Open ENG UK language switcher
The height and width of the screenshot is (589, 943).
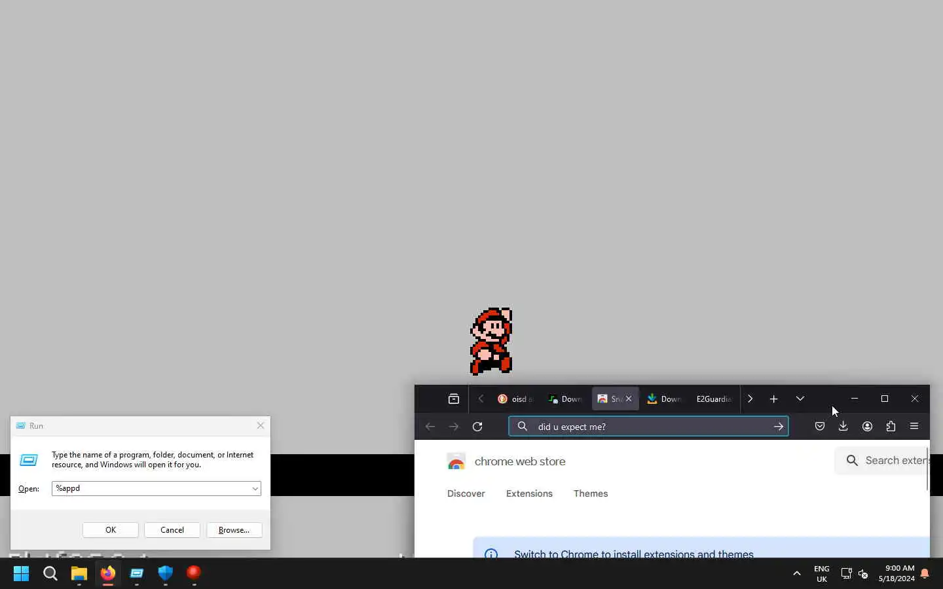[x=822, y=573]
